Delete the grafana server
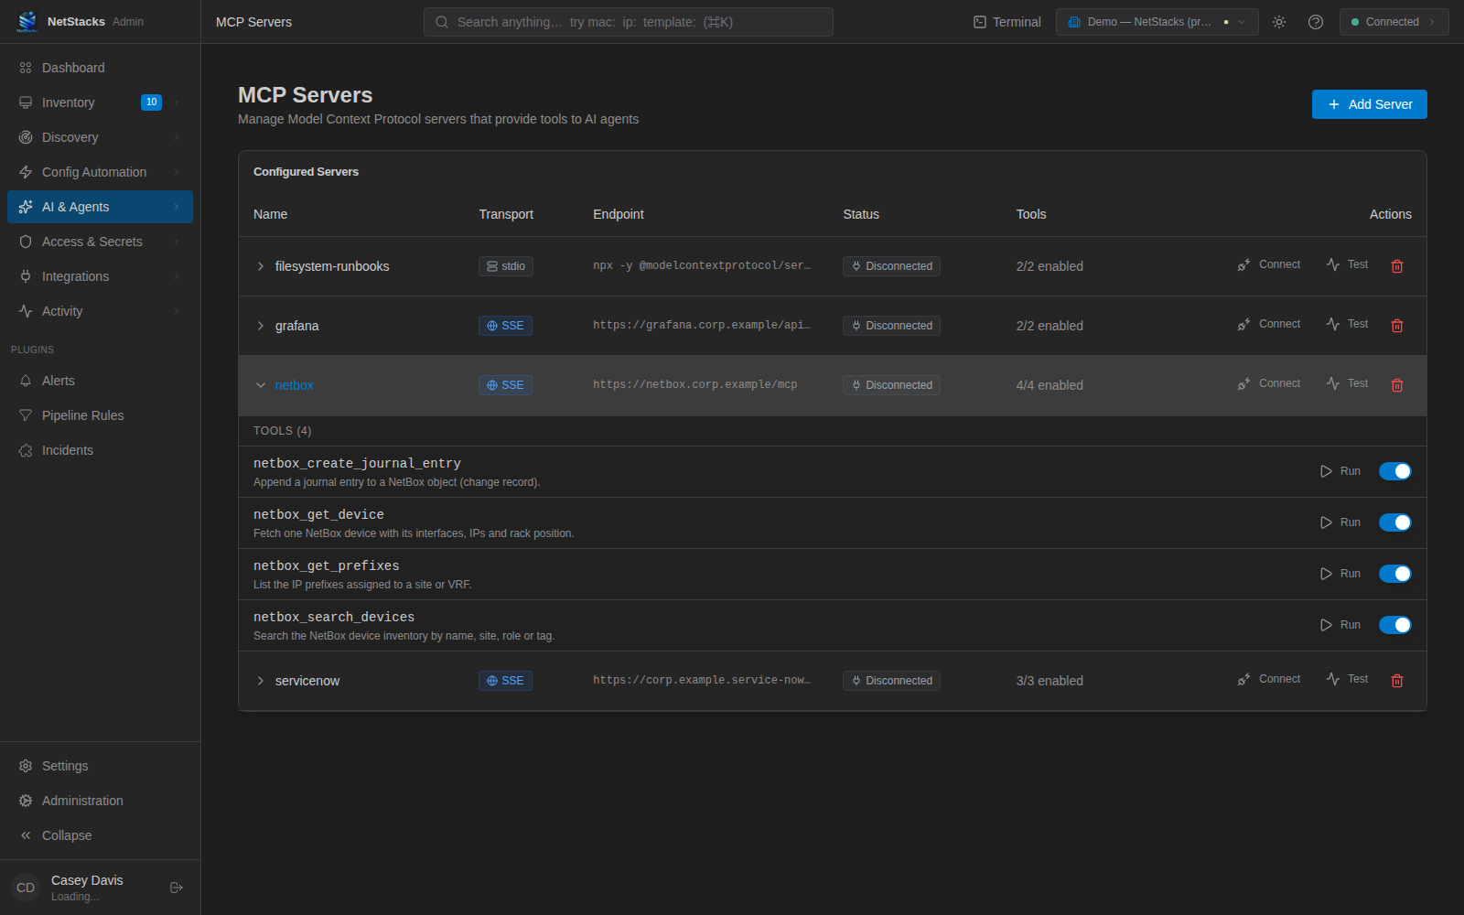 tap(1397, 326)
